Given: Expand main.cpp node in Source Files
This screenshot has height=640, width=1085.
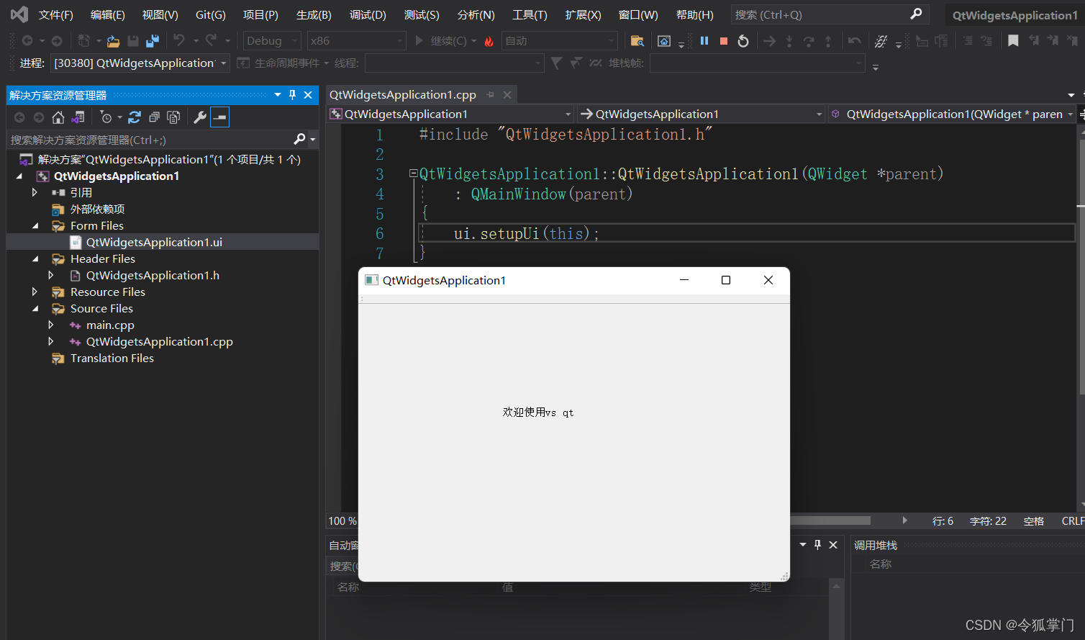Looking at the screenshot, I should click(x=51, y=325).
